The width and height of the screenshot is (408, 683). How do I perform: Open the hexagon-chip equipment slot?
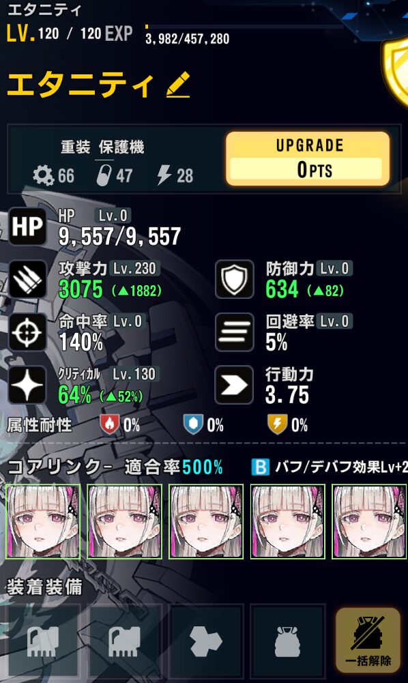206,641
